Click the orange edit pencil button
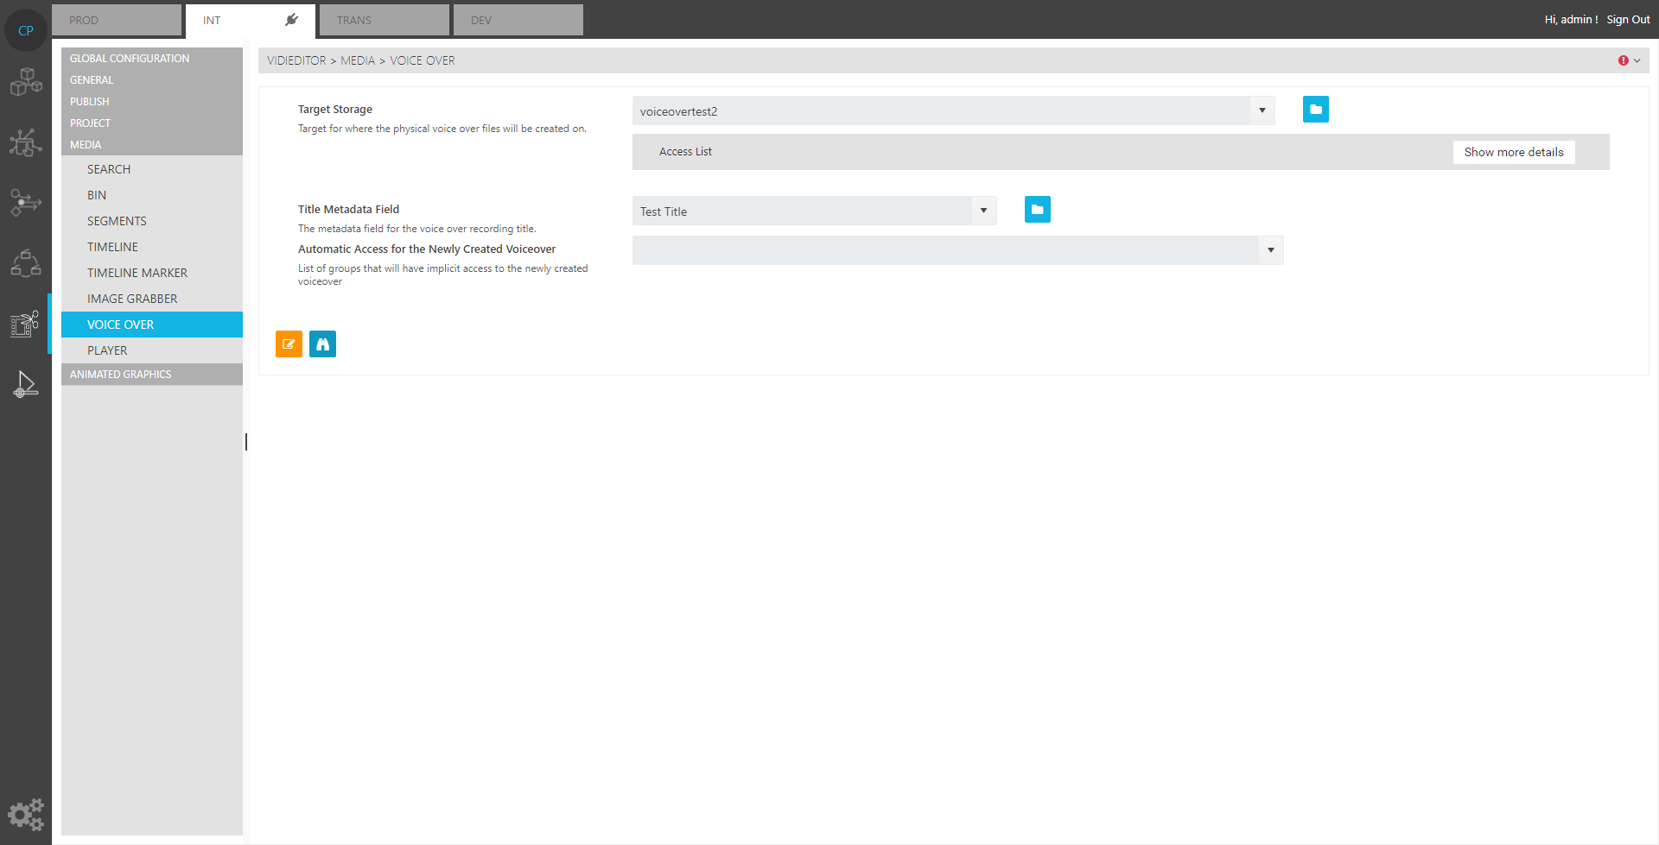 tap(289, 344)
